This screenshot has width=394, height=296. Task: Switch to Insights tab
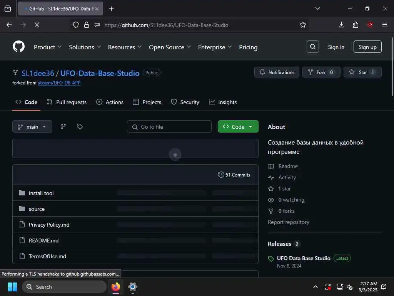point(223,102)
